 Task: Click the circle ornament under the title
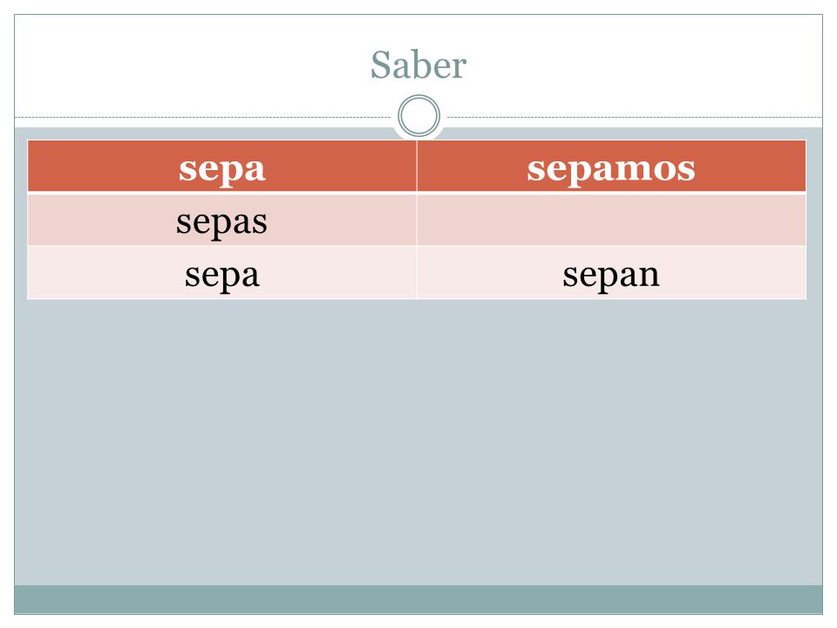coord(419,116)
